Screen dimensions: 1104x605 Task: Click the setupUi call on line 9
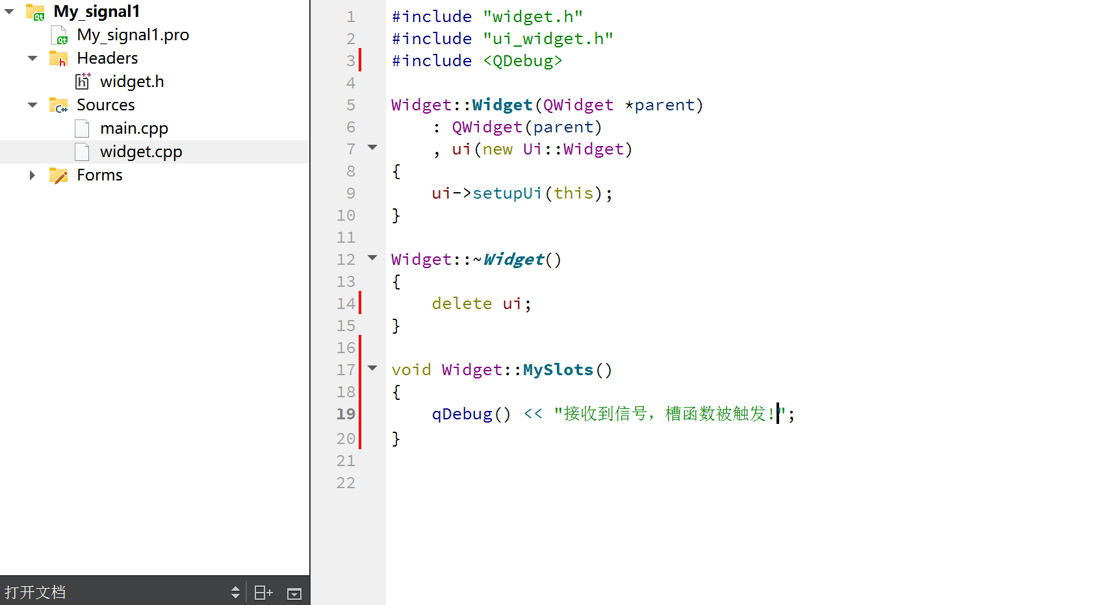point(507,193)
